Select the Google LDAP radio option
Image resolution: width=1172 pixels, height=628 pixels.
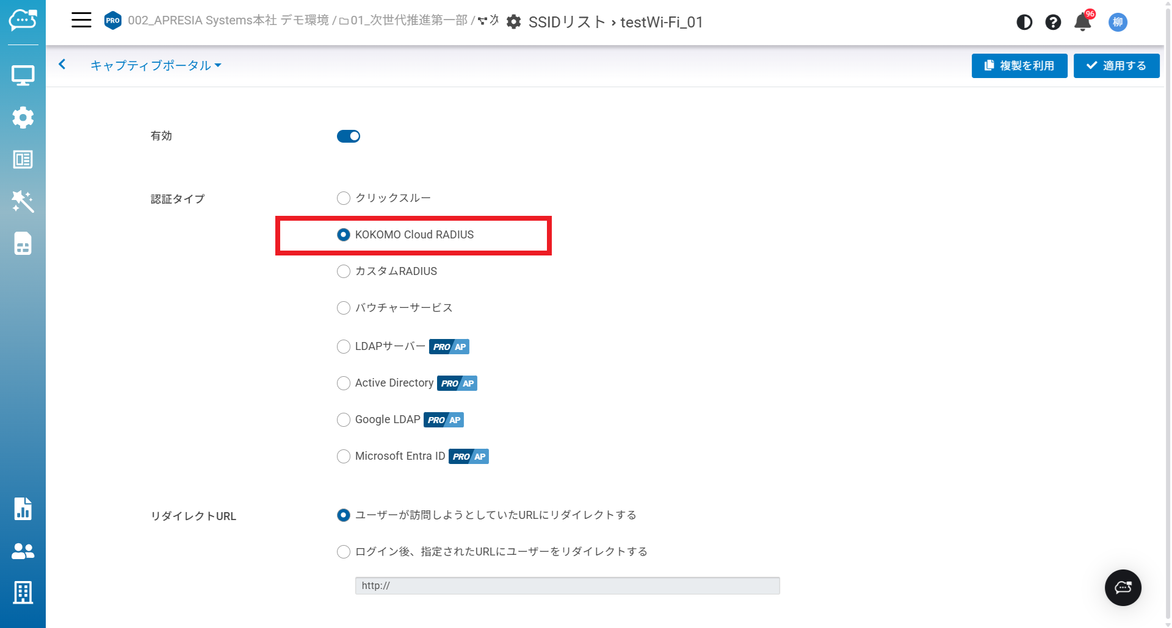click(344, 419)
